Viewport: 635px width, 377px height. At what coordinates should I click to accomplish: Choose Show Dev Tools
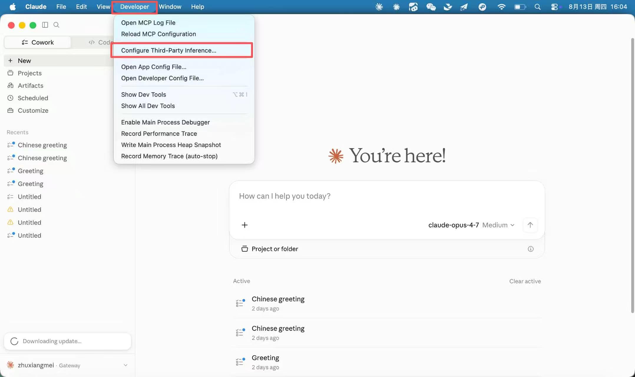click(184, 95)
